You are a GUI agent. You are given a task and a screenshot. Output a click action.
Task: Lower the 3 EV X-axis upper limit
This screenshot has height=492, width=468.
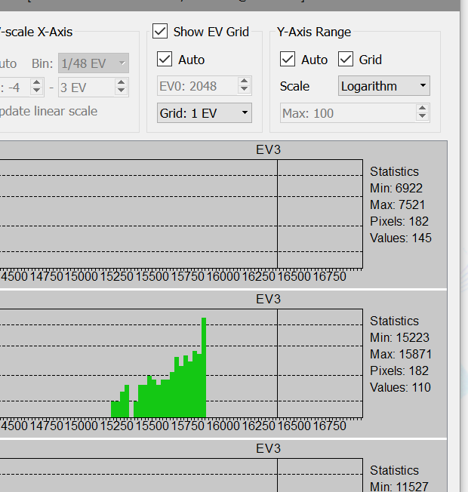click(x=122, y=91)
